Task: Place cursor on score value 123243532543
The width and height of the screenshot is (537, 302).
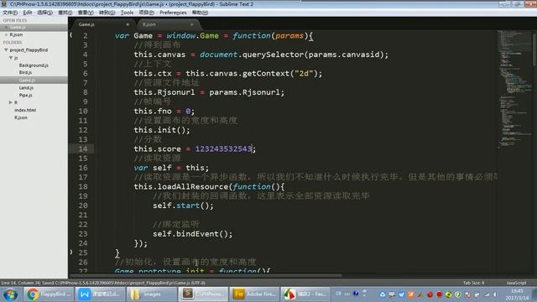Action: (x=223, y=148)
